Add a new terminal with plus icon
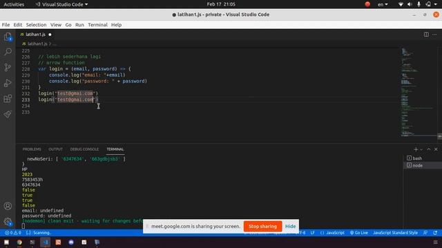The width and height of the screenshot is (442, 248). pos(416,149)
